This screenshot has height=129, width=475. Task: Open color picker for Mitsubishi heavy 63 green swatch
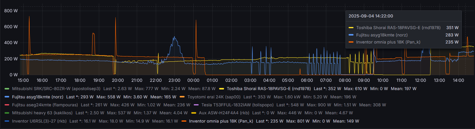(x=7, y=113)
